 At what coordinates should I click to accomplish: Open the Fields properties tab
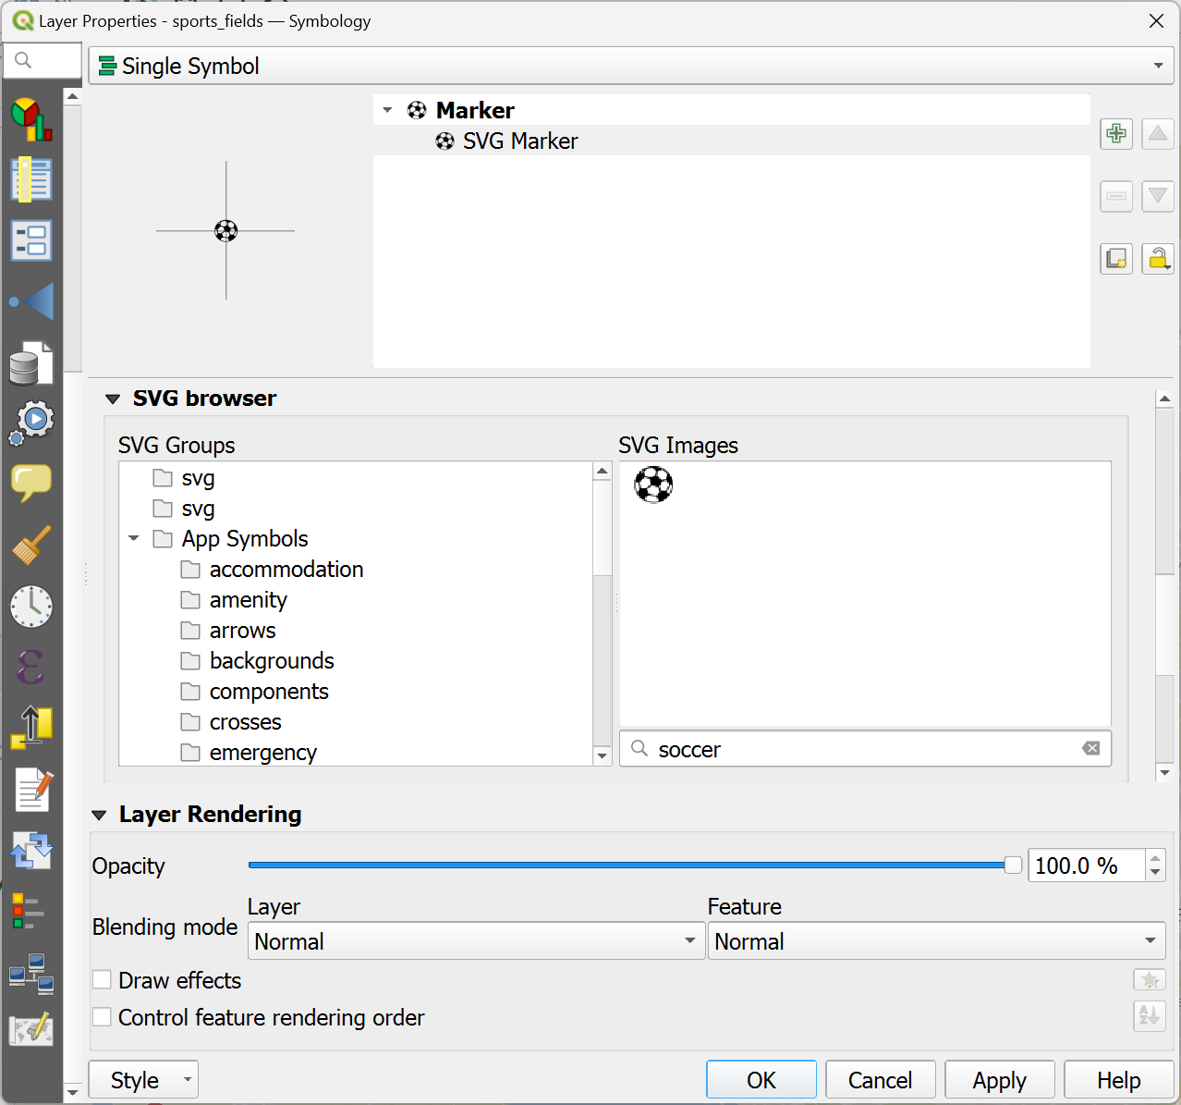click(x=31, y=179)
